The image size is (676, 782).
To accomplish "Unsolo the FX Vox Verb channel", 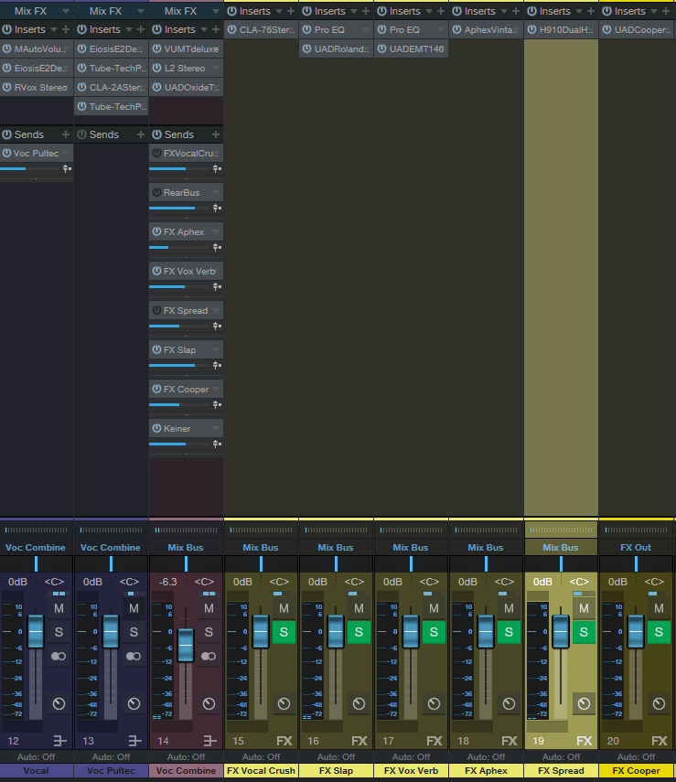I will click(434, 632).
